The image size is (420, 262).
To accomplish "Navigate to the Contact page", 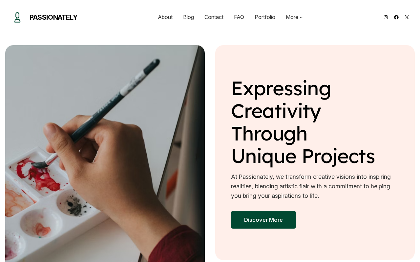I will [214, 17].
